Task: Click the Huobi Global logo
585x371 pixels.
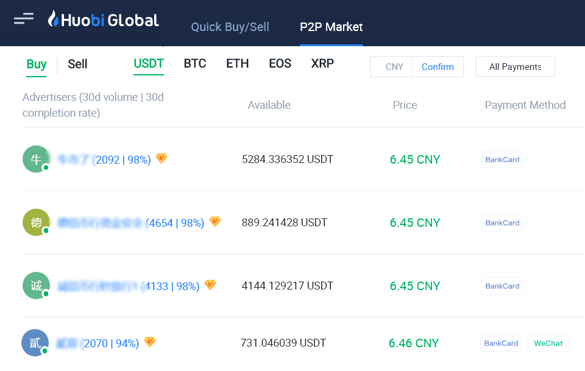Action: (x=104, y=20)
